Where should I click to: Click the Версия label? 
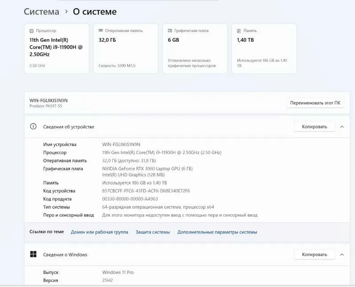point(51,280)
